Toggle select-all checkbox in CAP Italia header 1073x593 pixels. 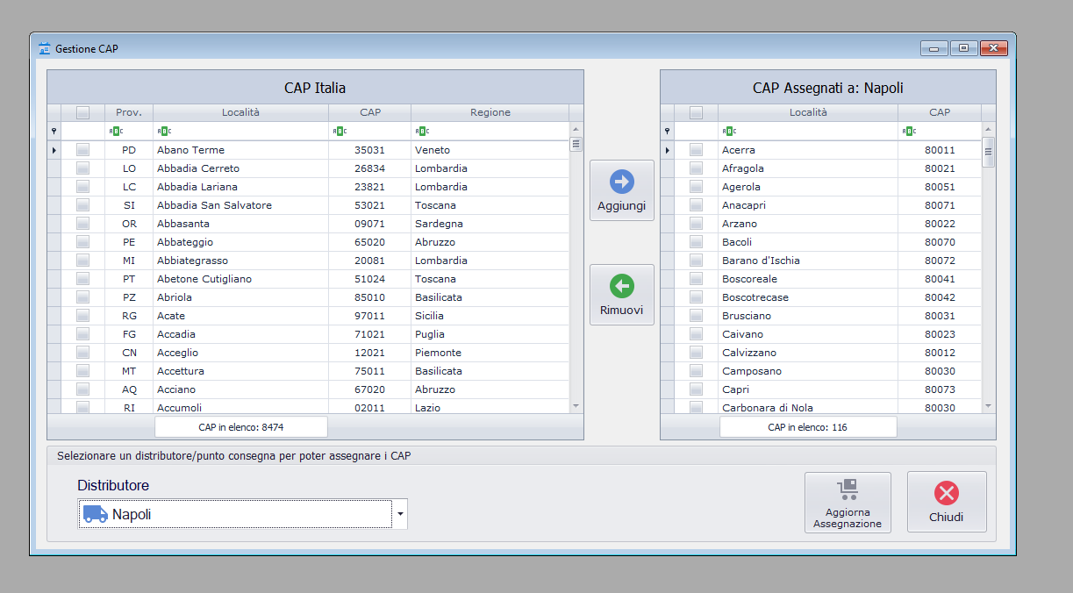point(83,112)
